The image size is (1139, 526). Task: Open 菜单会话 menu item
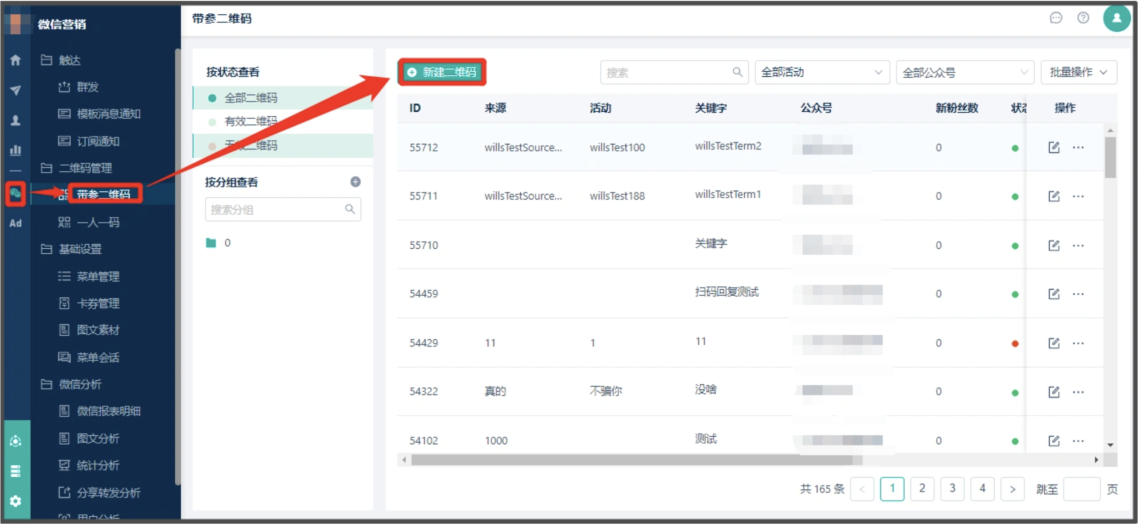click(x=89, y=357)
